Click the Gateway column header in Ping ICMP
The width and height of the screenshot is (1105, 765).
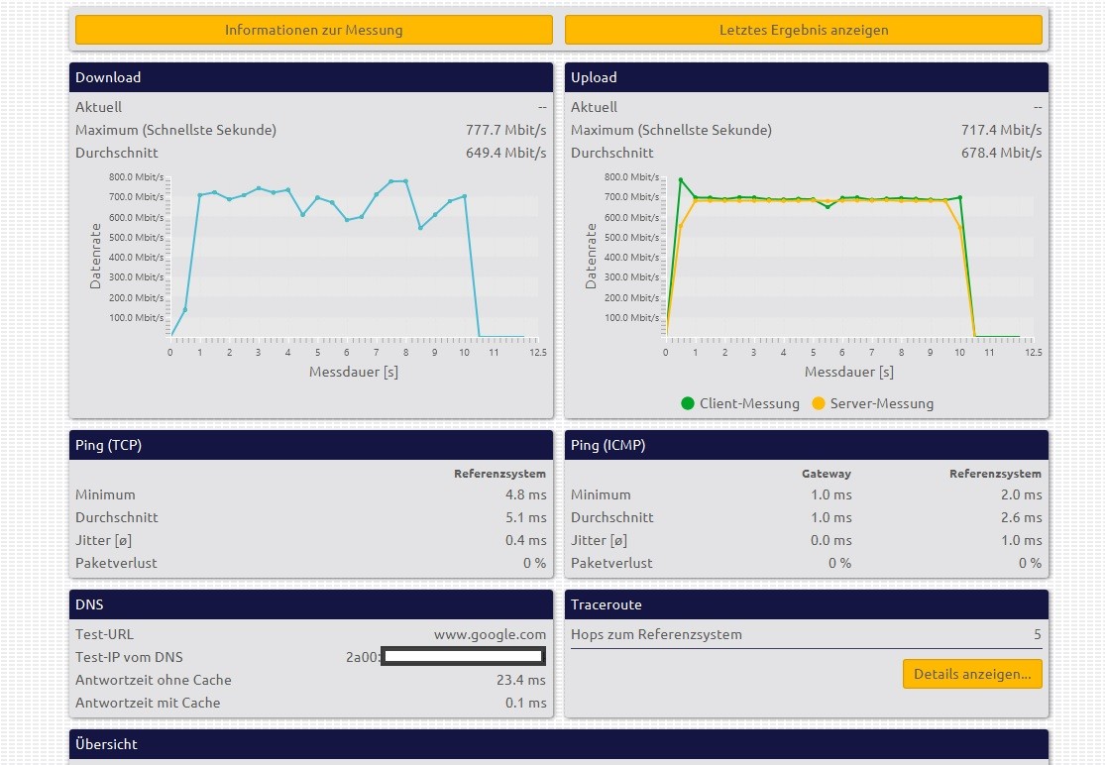coord(826,474)
